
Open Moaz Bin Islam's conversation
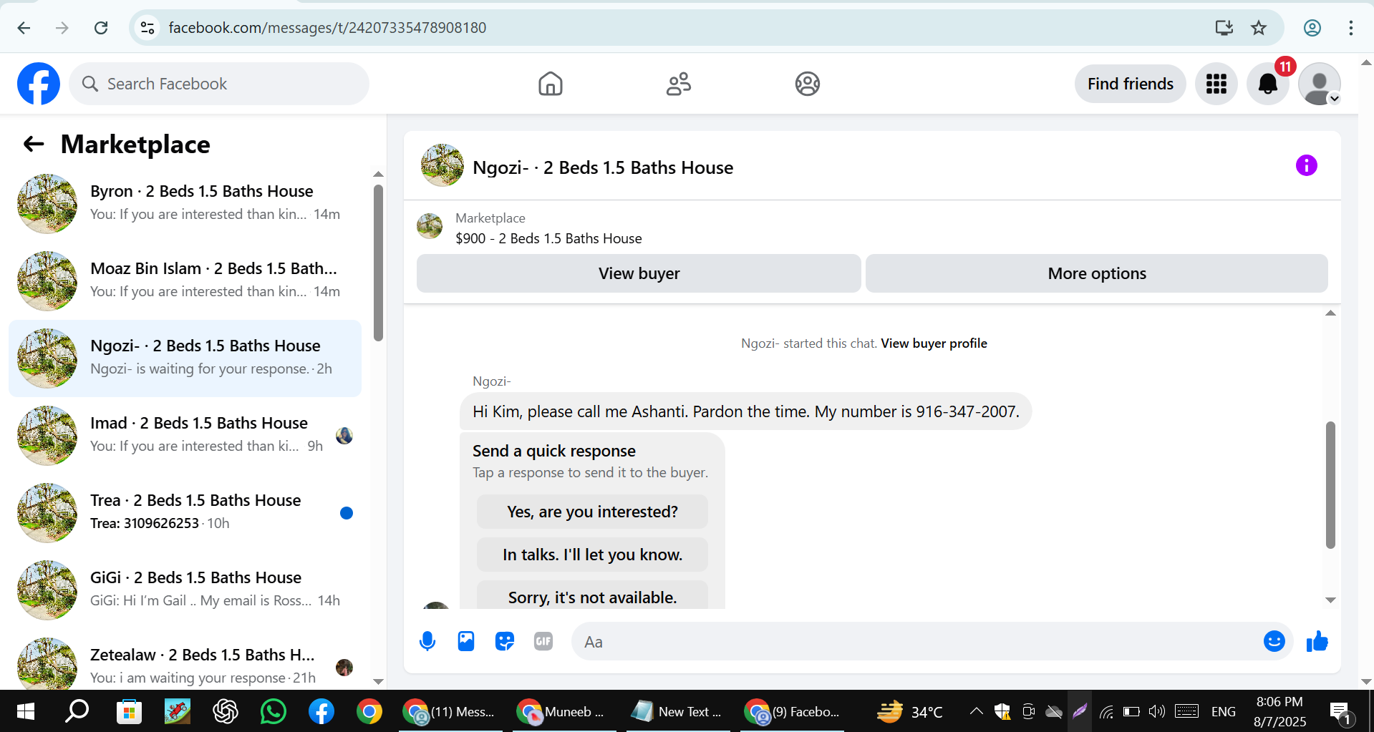tap(185, 280)
